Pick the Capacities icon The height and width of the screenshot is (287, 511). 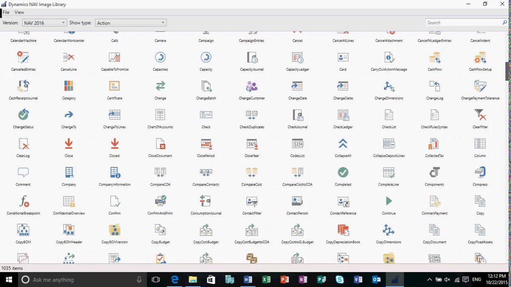(160, 57)
